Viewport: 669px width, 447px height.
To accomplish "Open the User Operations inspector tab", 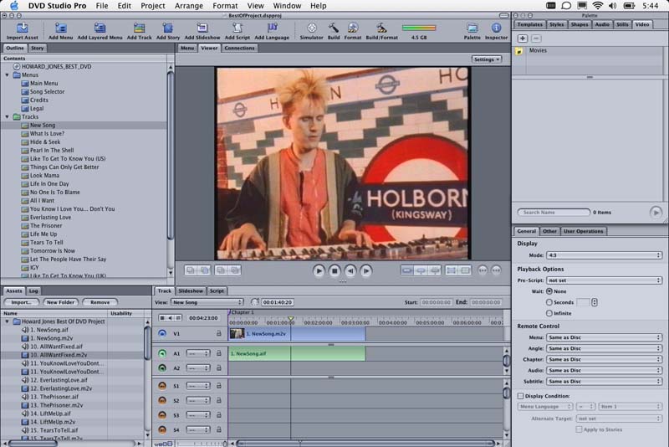I will tap(583, 231).
